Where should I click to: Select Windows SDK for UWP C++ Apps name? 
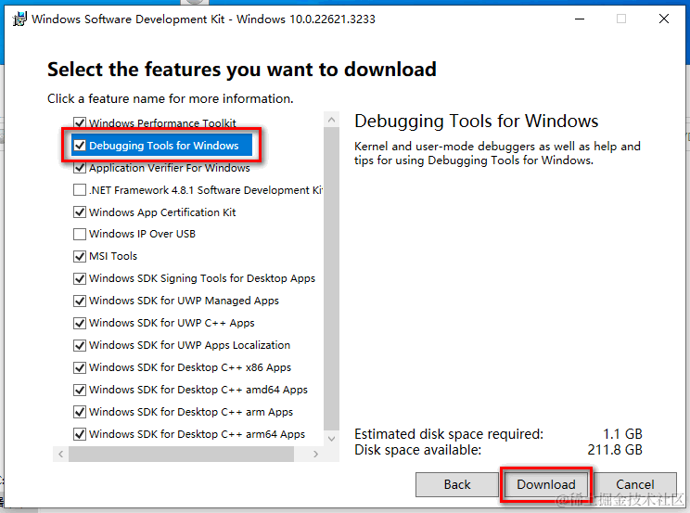tap(172, 323)
